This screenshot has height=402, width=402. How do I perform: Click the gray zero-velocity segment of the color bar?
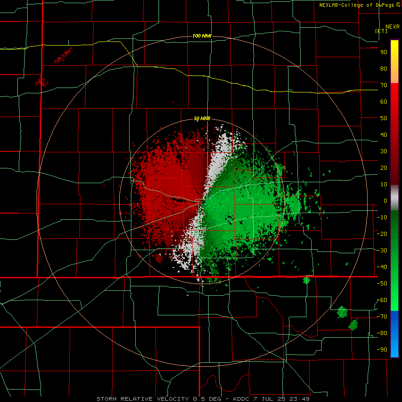point(394,197)
